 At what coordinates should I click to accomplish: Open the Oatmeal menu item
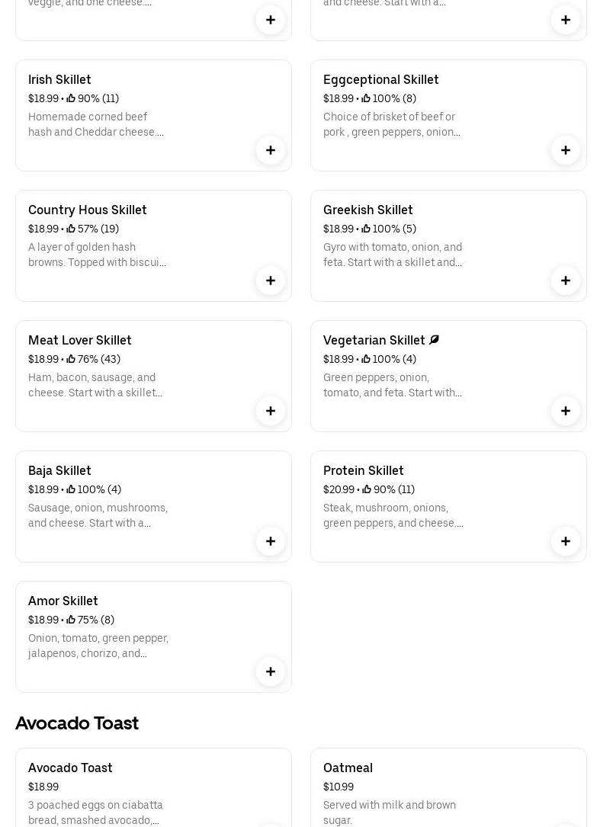[348, 768]
